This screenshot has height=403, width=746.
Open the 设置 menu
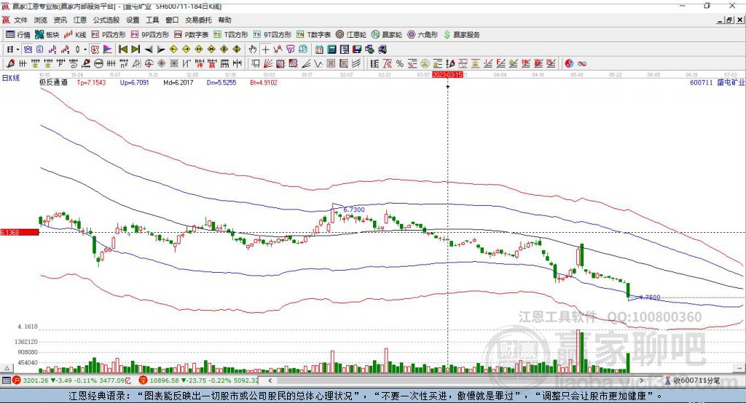click(x=133, y=20)
